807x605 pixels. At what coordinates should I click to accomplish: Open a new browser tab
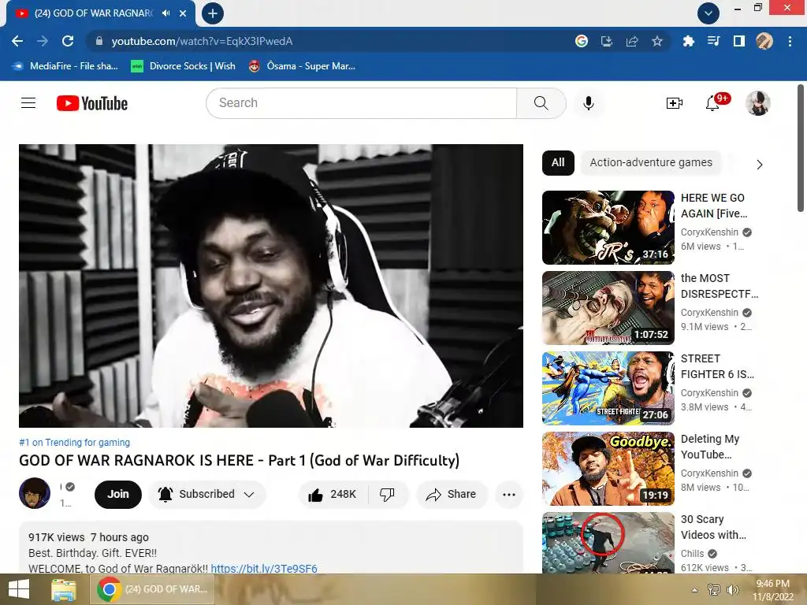[x=213, y=13]
